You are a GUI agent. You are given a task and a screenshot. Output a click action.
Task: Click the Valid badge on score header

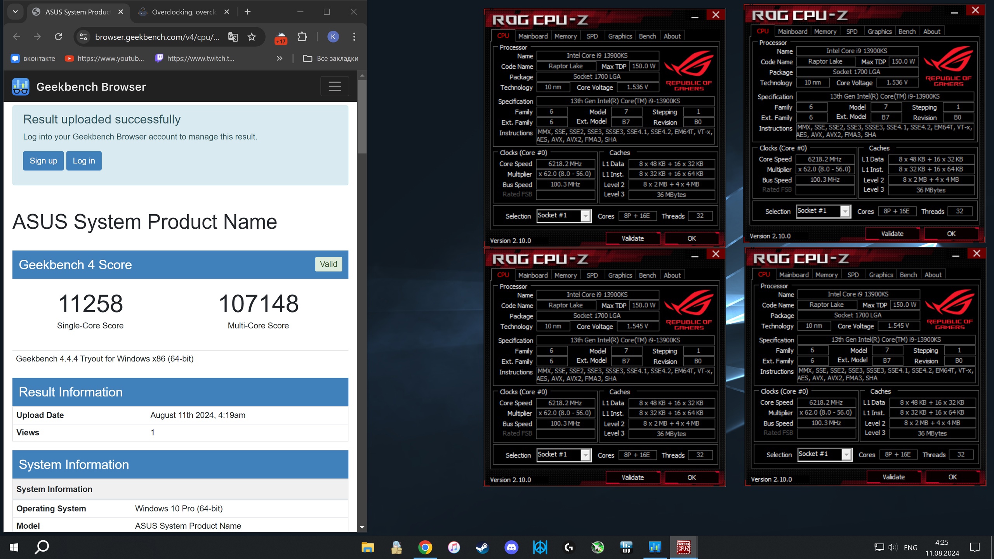(x=328, y=264)
